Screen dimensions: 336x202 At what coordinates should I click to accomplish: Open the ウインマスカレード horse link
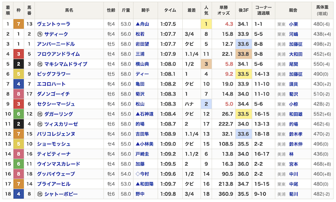pyautogui.click(x=58, y=164)
